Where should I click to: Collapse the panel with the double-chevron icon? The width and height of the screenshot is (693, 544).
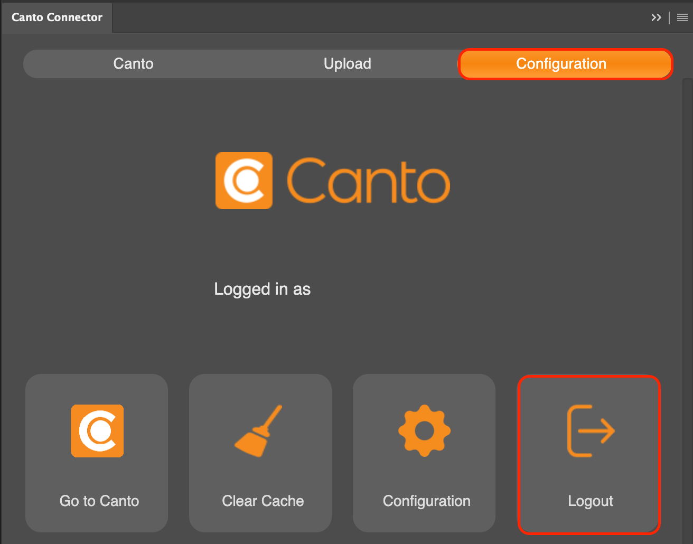pos(656,17)
